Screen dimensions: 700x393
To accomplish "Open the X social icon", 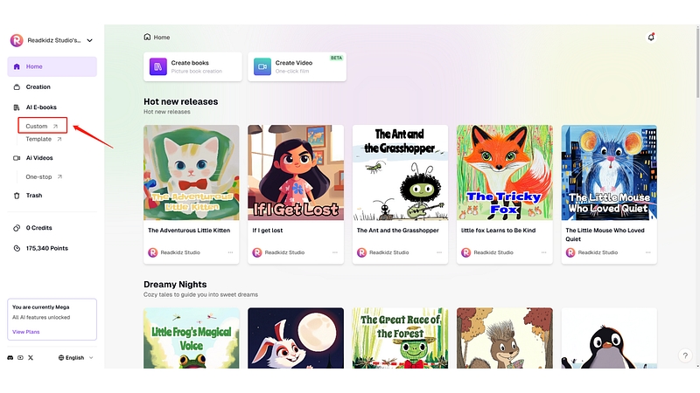I will (x=31, y=358).
